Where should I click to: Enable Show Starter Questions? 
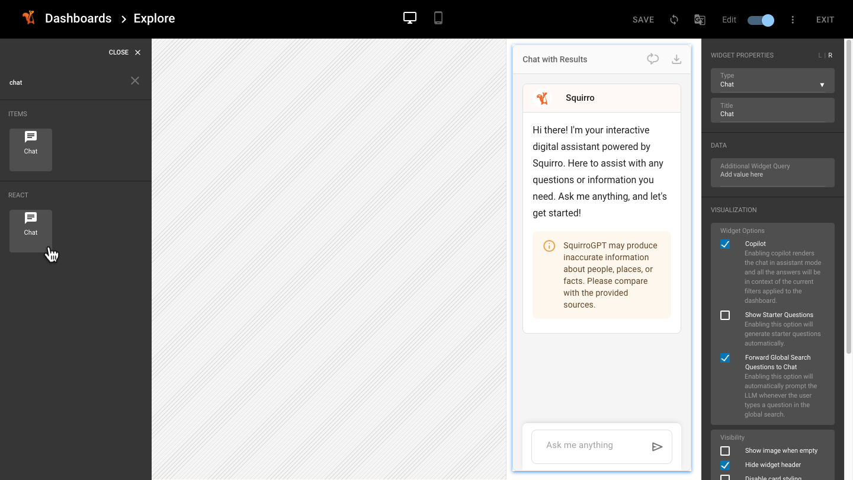(725, 315)
